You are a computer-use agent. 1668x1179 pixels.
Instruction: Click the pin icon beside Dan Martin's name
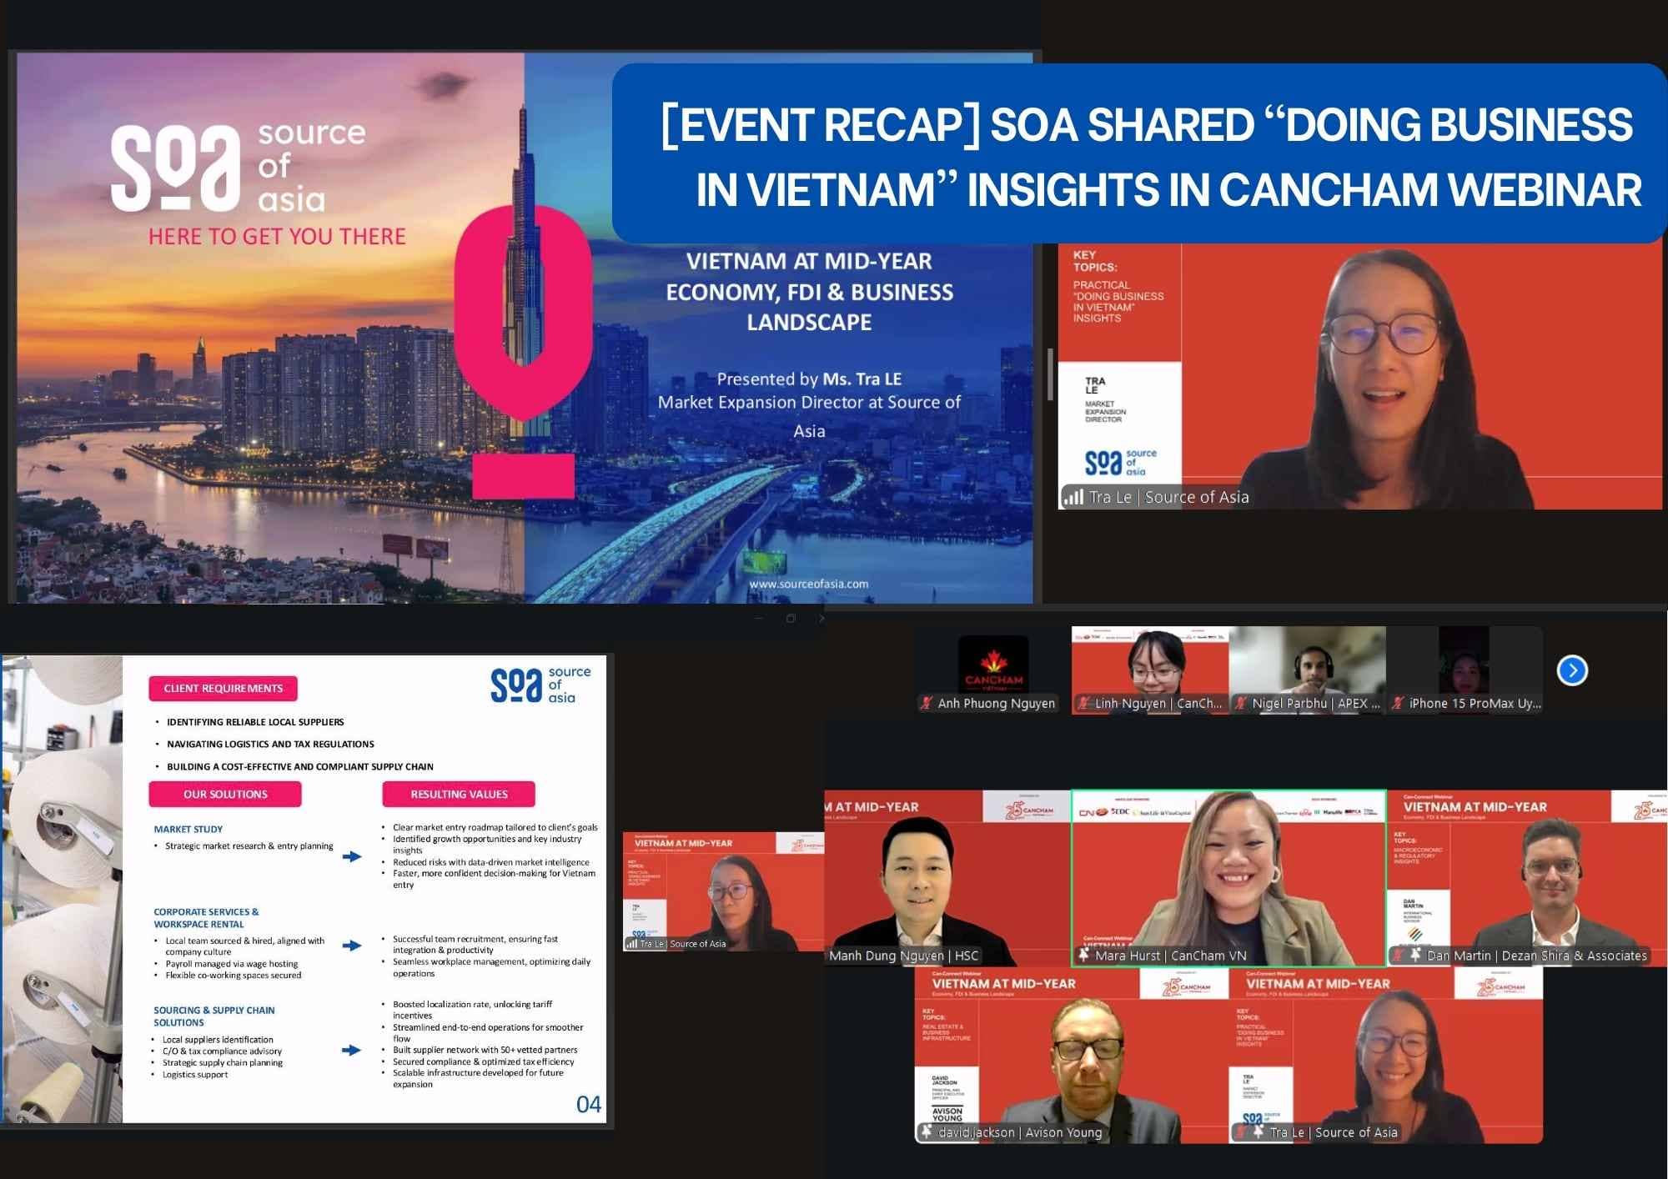pos(1415,956)
